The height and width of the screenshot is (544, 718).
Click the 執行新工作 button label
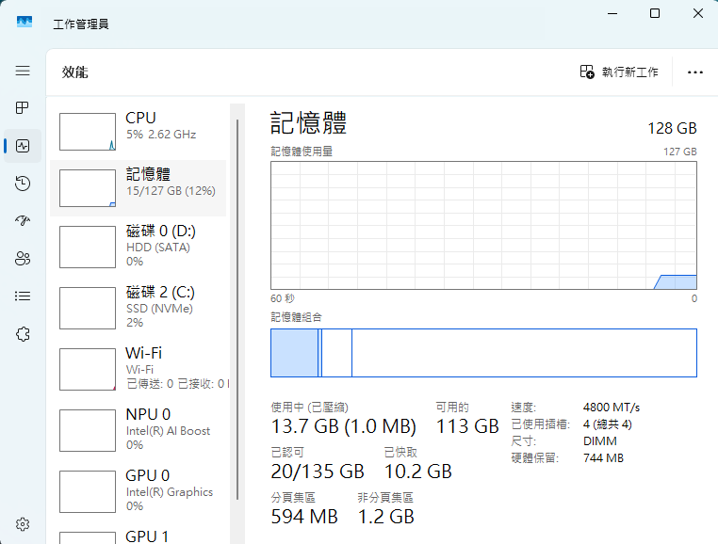630,72
